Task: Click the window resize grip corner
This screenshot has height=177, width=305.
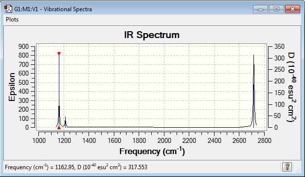Action: coord(298,170)
